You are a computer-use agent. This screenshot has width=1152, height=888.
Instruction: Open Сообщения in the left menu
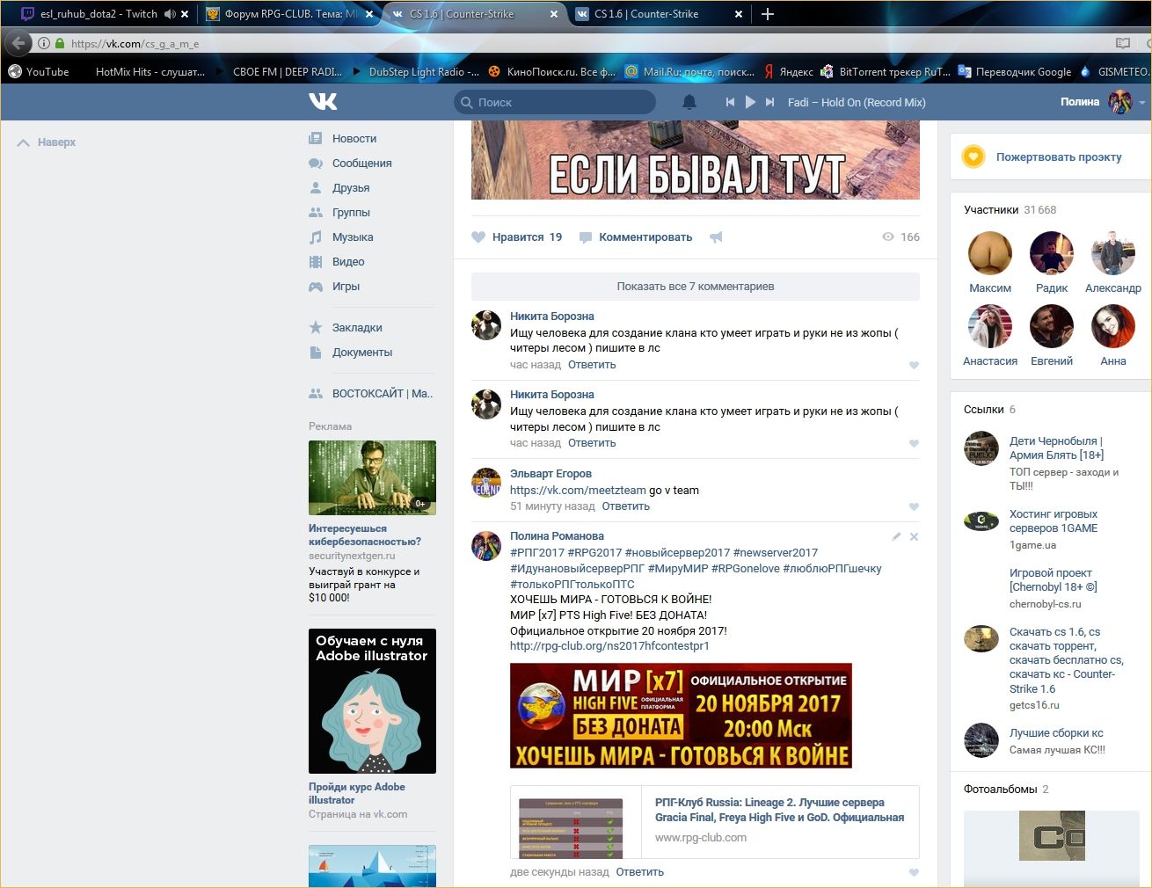tap(361, 164)
